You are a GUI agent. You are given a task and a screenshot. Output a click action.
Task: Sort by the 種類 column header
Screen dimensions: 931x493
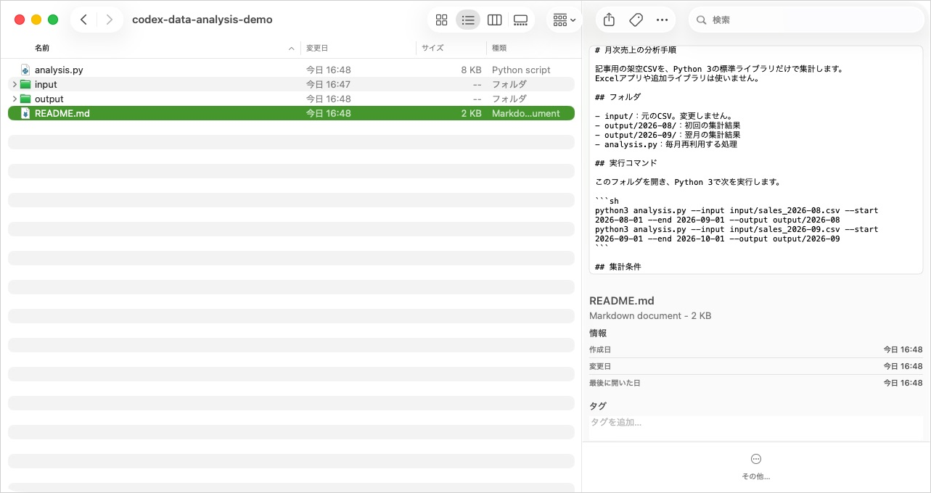tap(499, 48)
